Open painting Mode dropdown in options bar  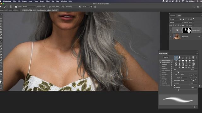pyautogui.click(x=29, y=7)
